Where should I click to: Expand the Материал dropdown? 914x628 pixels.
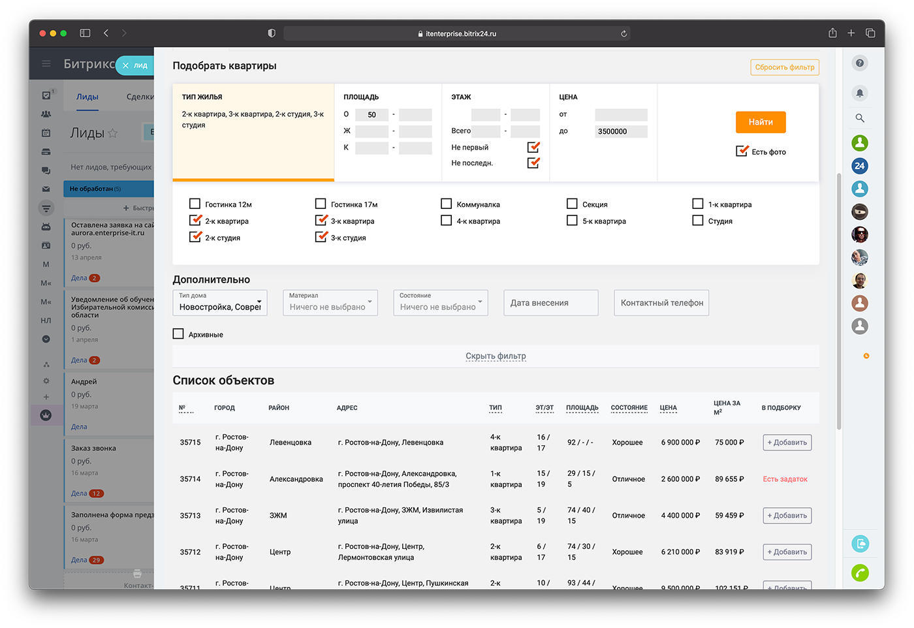(x=330, y=303)
